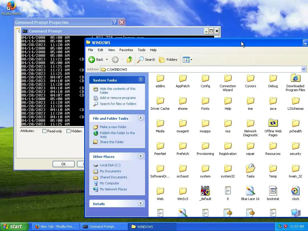Image resolution: width=308 pixels, height=231 pixels.
Task: Click the WINDOWS taskbar button
Action: click(152, 226)
